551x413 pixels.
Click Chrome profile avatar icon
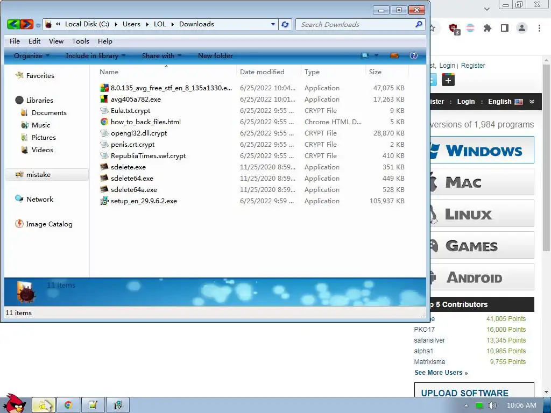pos(522,28)
